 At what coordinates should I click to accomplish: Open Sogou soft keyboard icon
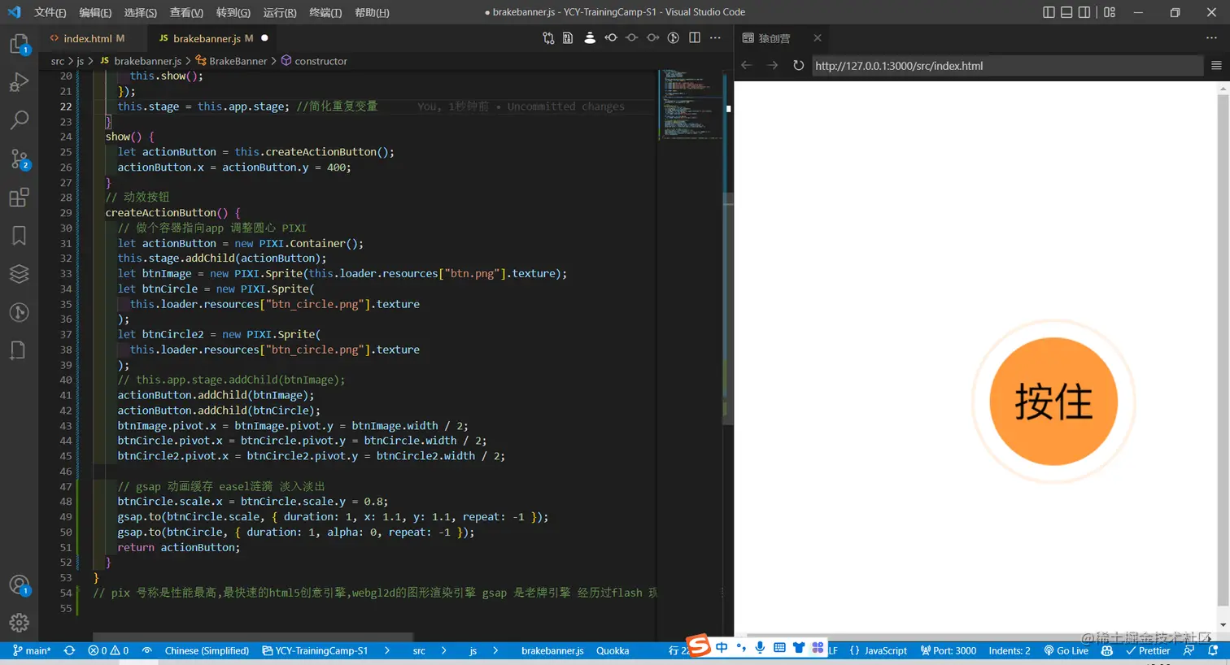click(x=779, y=648)
